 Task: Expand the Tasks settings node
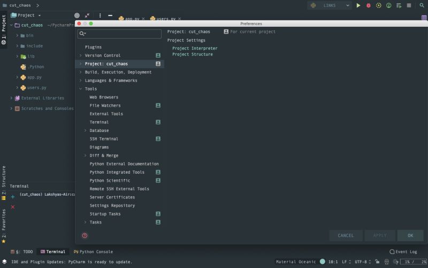85,222
